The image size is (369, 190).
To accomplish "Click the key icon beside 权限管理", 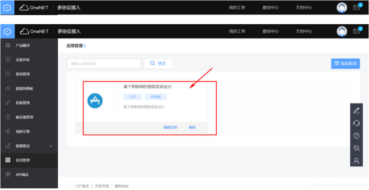I will click(8, 103).
